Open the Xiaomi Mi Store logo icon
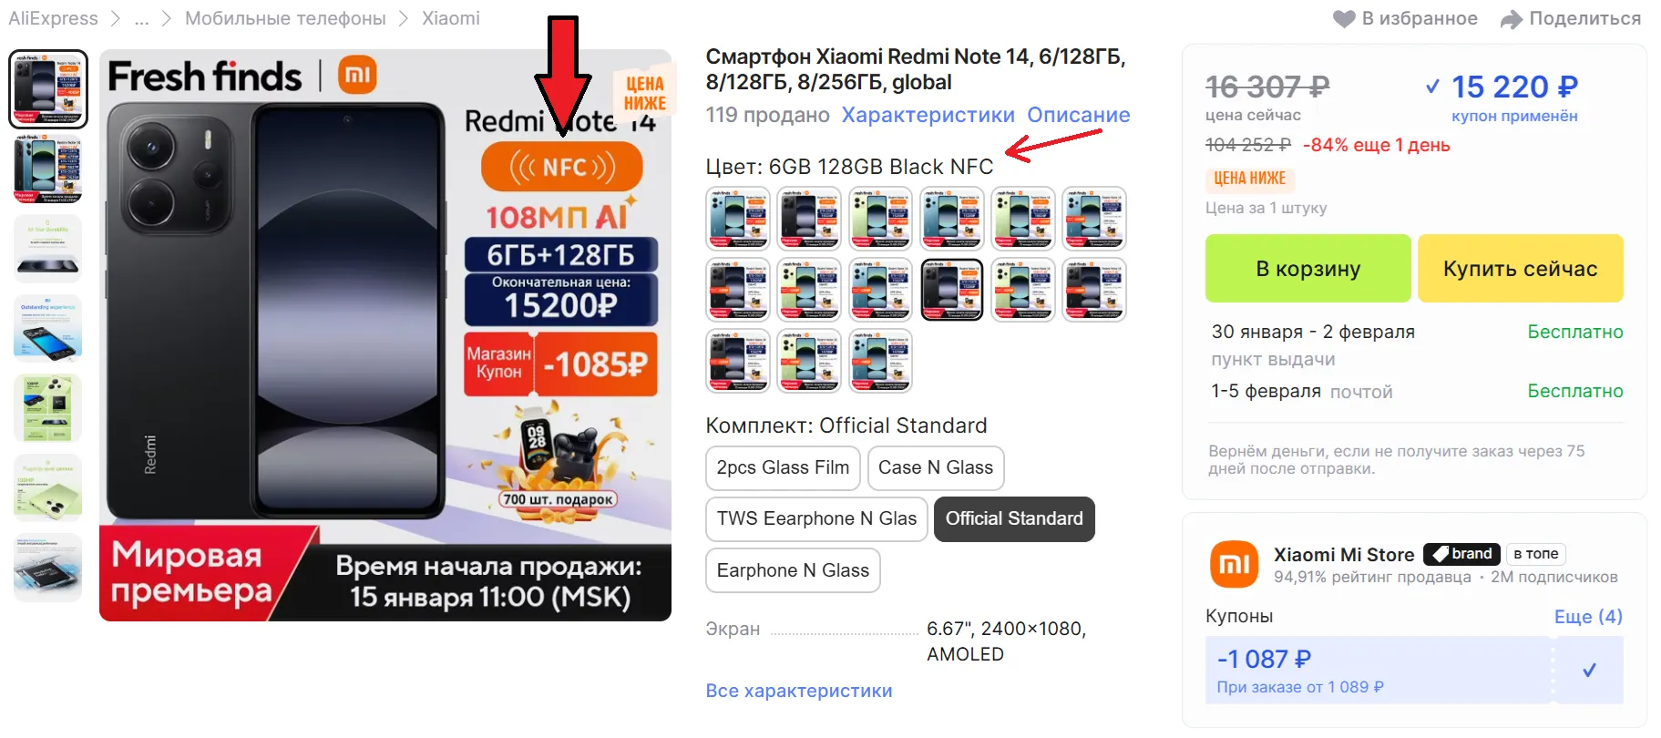 click(x=1234, y=565)
